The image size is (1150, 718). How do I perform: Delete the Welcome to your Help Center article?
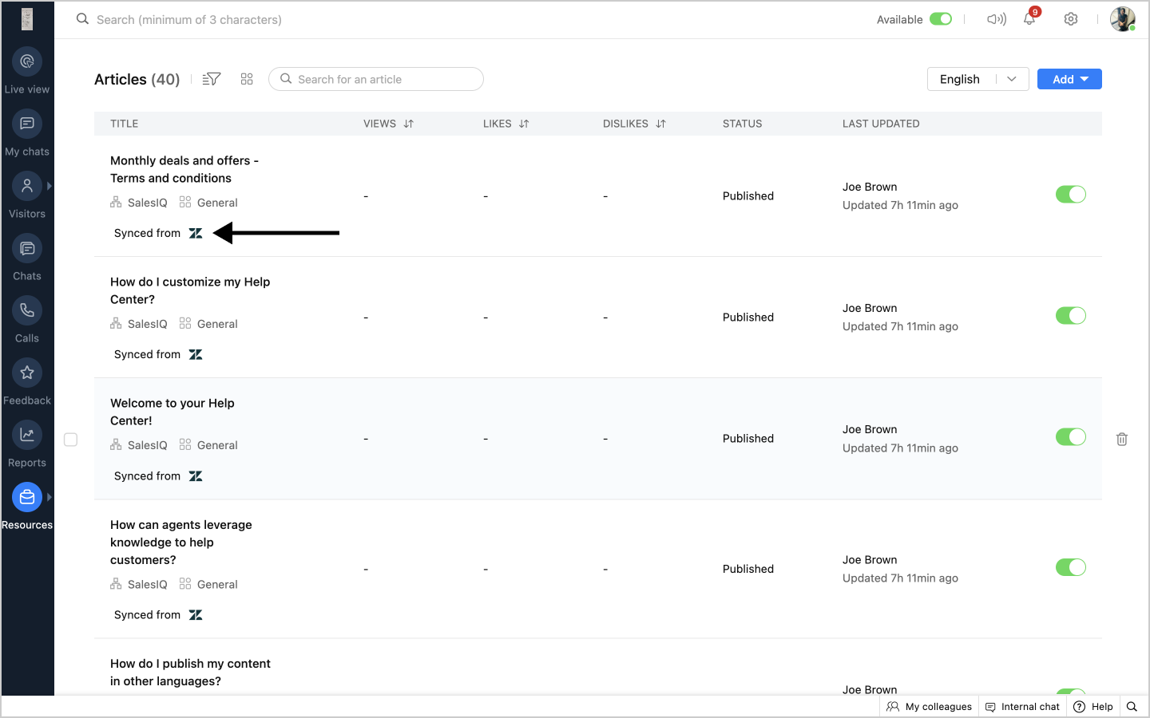pos(1121,439)
